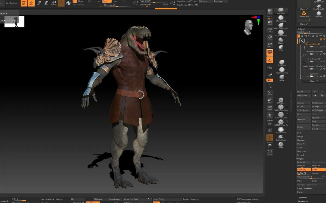Image resolution: width=326 pixels, height=203 pixels.
Task: Click the BPR render icon
Action: tap(270, 11)
